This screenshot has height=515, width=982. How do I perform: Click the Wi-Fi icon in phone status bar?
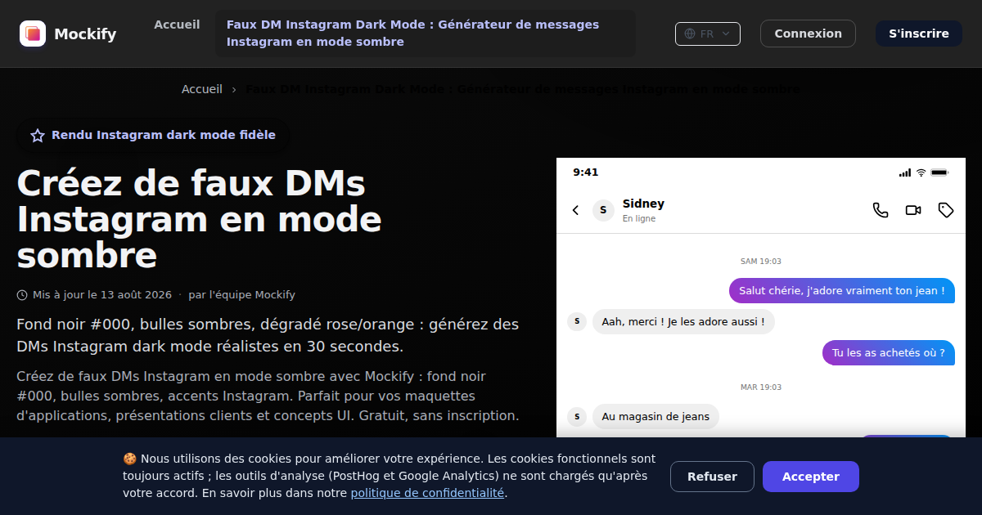click(921, 172)
